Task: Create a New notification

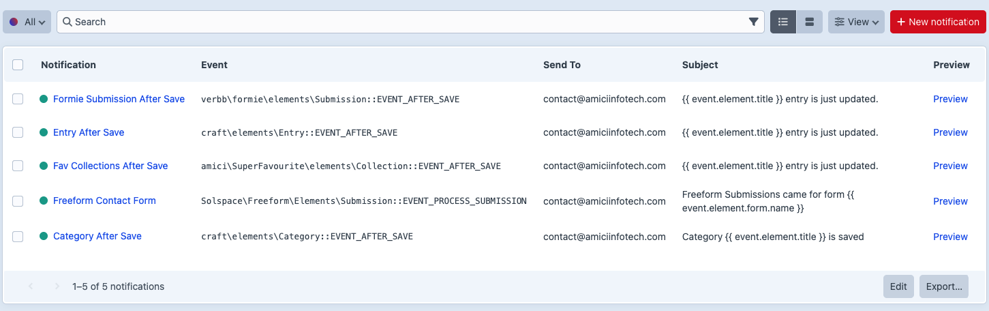Action: pos(938,22)
